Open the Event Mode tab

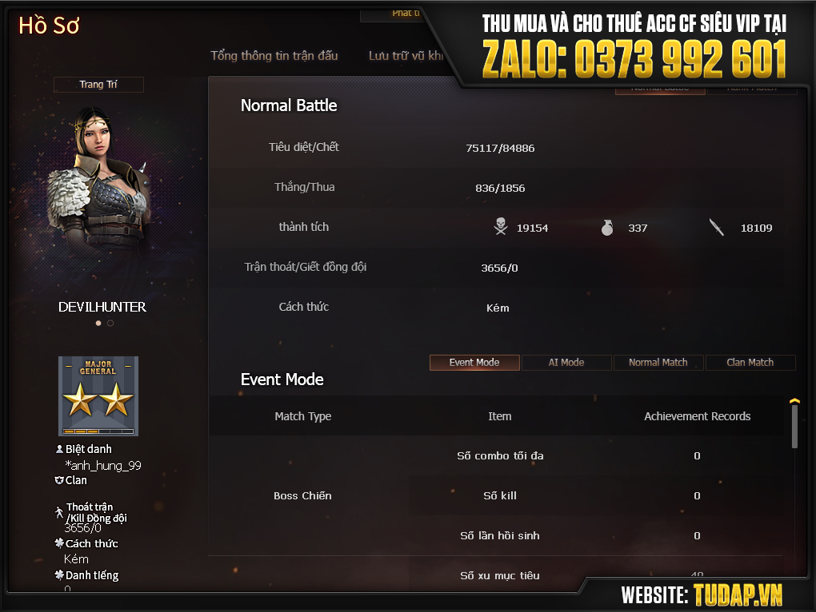tap(474, 363)
